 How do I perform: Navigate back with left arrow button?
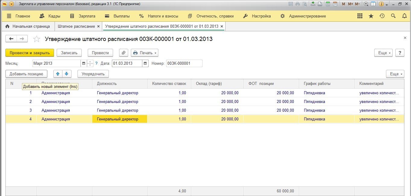pos(11,39)
